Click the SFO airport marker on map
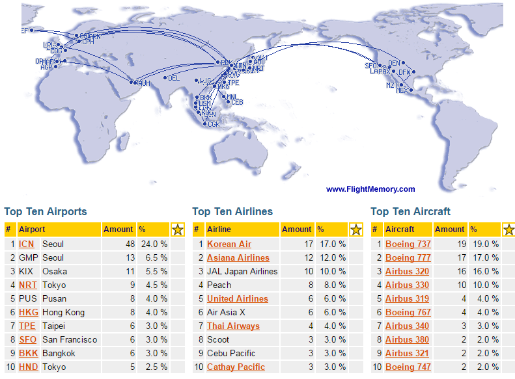 point(380,66)
